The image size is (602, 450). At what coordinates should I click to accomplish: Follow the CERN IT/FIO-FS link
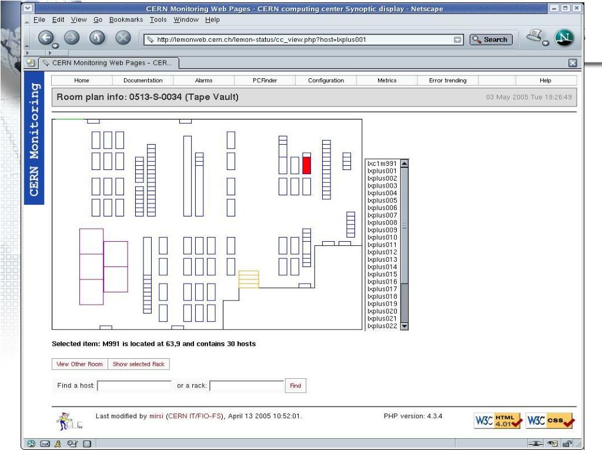tap(195, 416)
